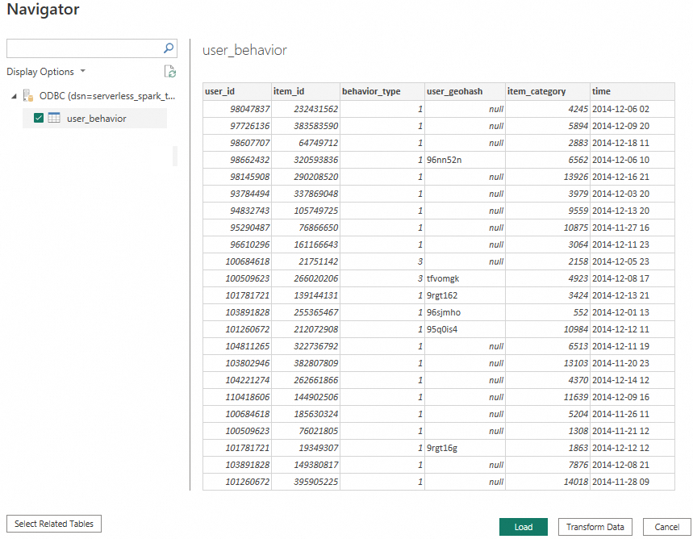Click the ODBC database source icon

tap(28, 95)
